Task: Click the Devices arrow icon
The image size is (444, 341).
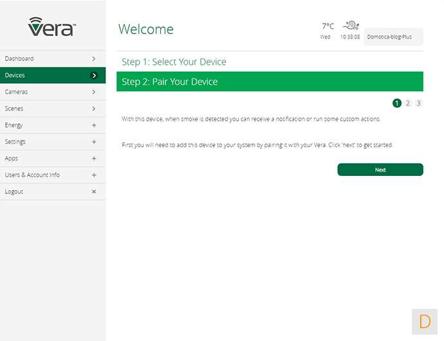Action: pyautogui.click(x=94, y=75)
